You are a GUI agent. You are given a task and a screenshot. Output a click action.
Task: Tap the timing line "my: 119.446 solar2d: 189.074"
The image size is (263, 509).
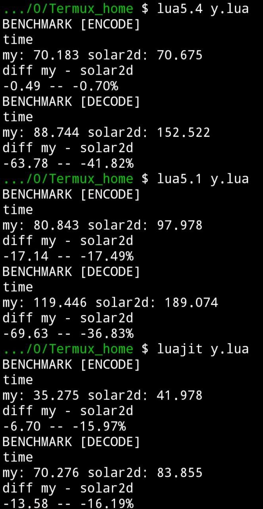111,303
